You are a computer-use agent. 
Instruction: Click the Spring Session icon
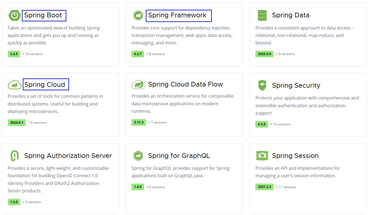[x=262, y=156]
